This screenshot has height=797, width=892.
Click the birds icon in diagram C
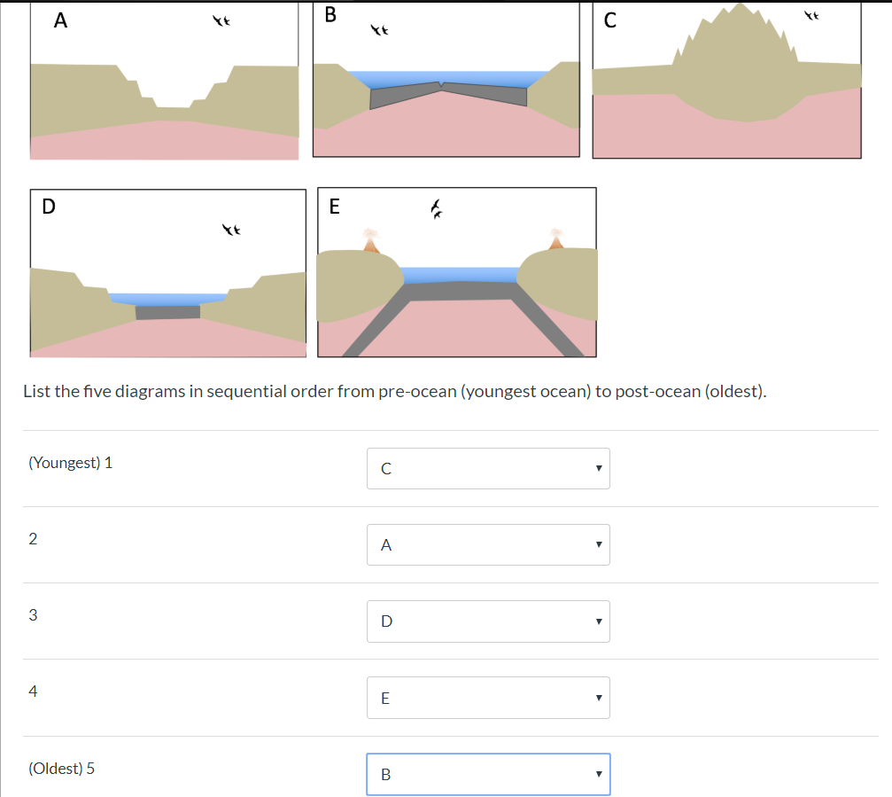coord(811,16)
